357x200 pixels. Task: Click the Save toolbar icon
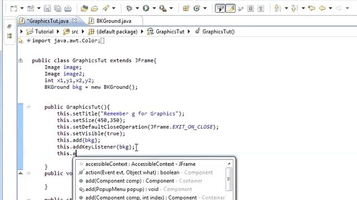[47, 8]
